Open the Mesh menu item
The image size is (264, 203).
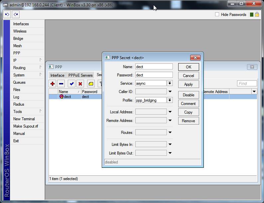[x=18, y=46]
